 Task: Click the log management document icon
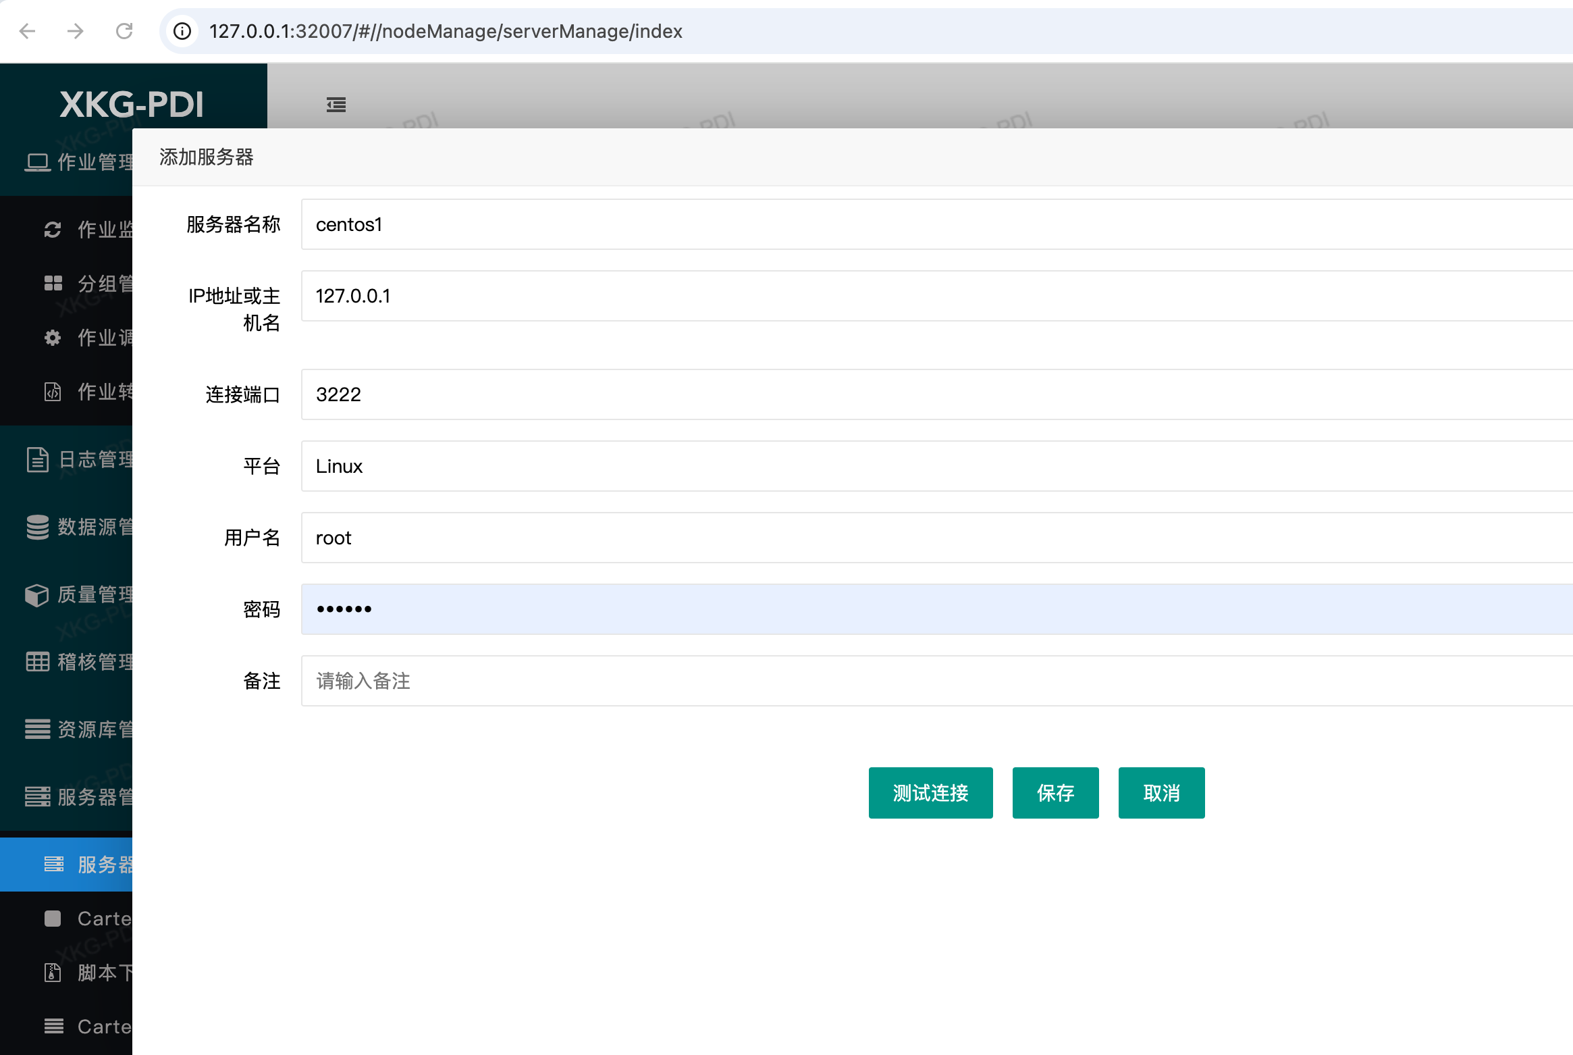pos(38,459)
